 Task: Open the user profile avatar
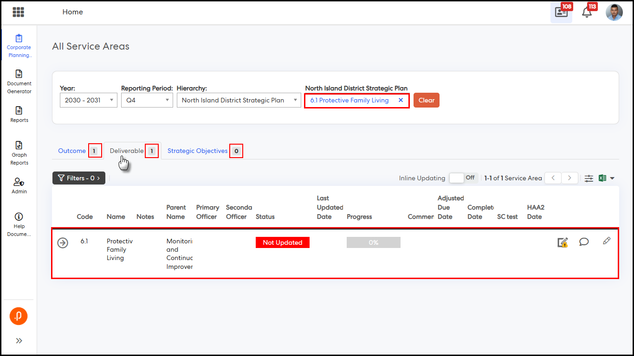click(614, 13)
